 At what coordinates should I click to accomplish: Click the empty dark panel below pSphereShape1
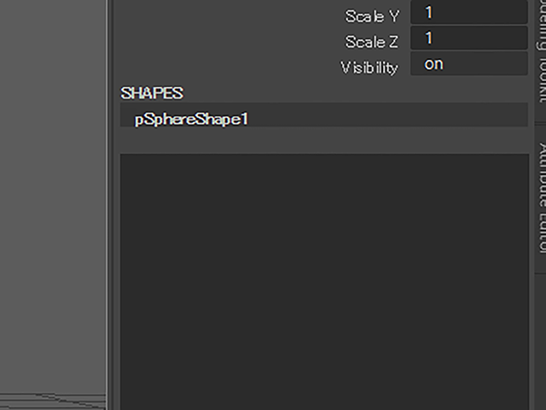click(324, 282)
